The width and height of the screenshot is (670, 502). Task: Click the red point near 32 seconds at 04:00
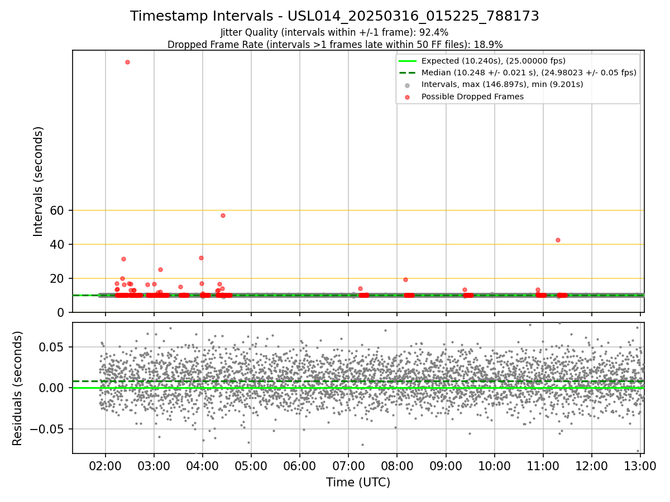pos(201,258)
